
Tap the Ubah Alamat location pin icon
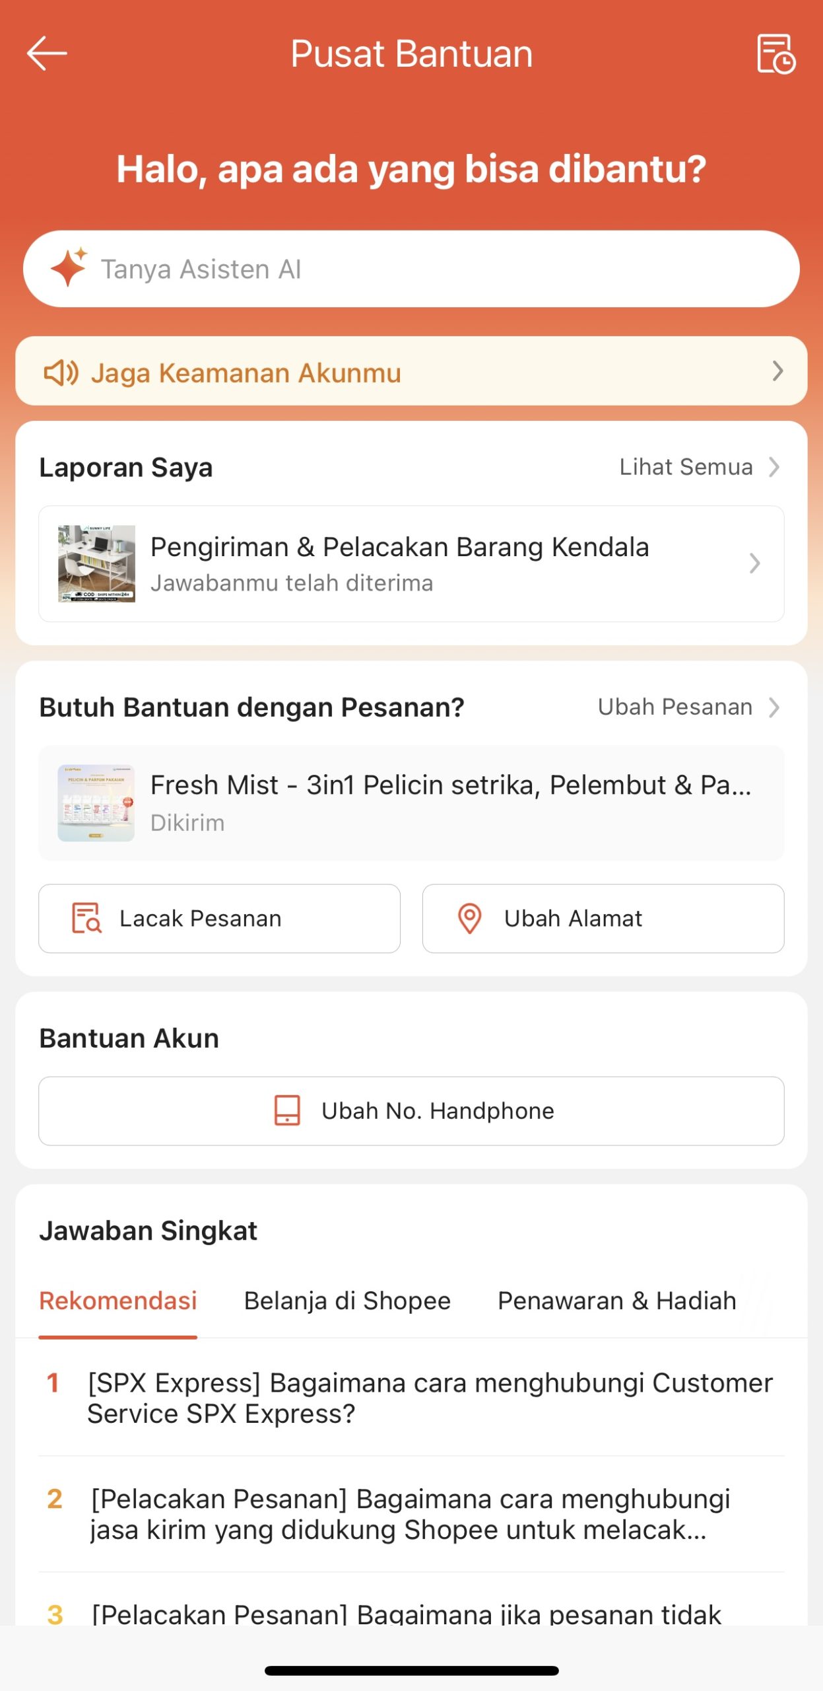(x=469, y=918)
